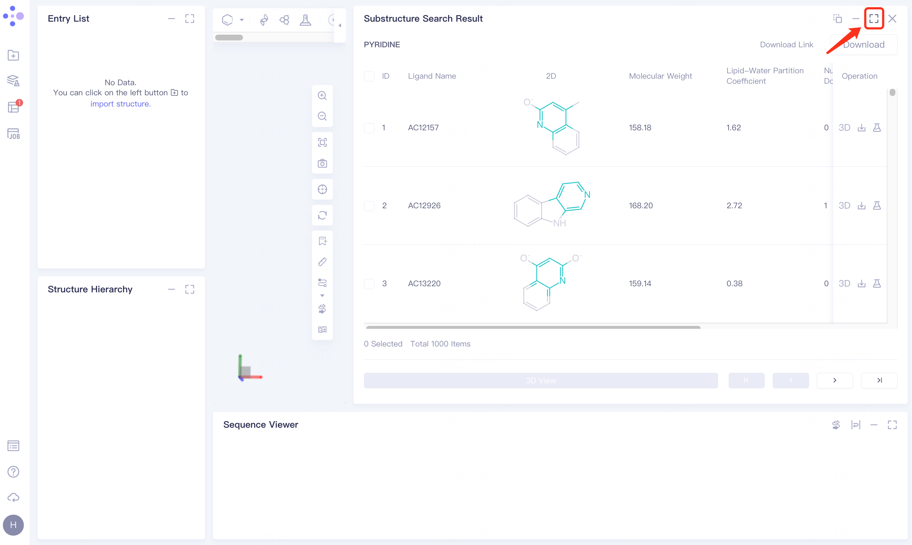Open dropdown arrow beside the hexagon tool
912x545 pixels.
(x=242, y=20)
